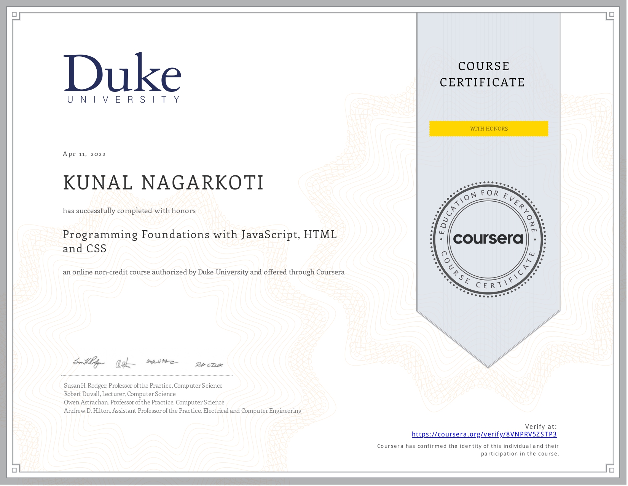Image resolution: width=628 pixels, height=486 pixels.
Task: Click the date Apr 11, 2022
Action: coord(84,154)
